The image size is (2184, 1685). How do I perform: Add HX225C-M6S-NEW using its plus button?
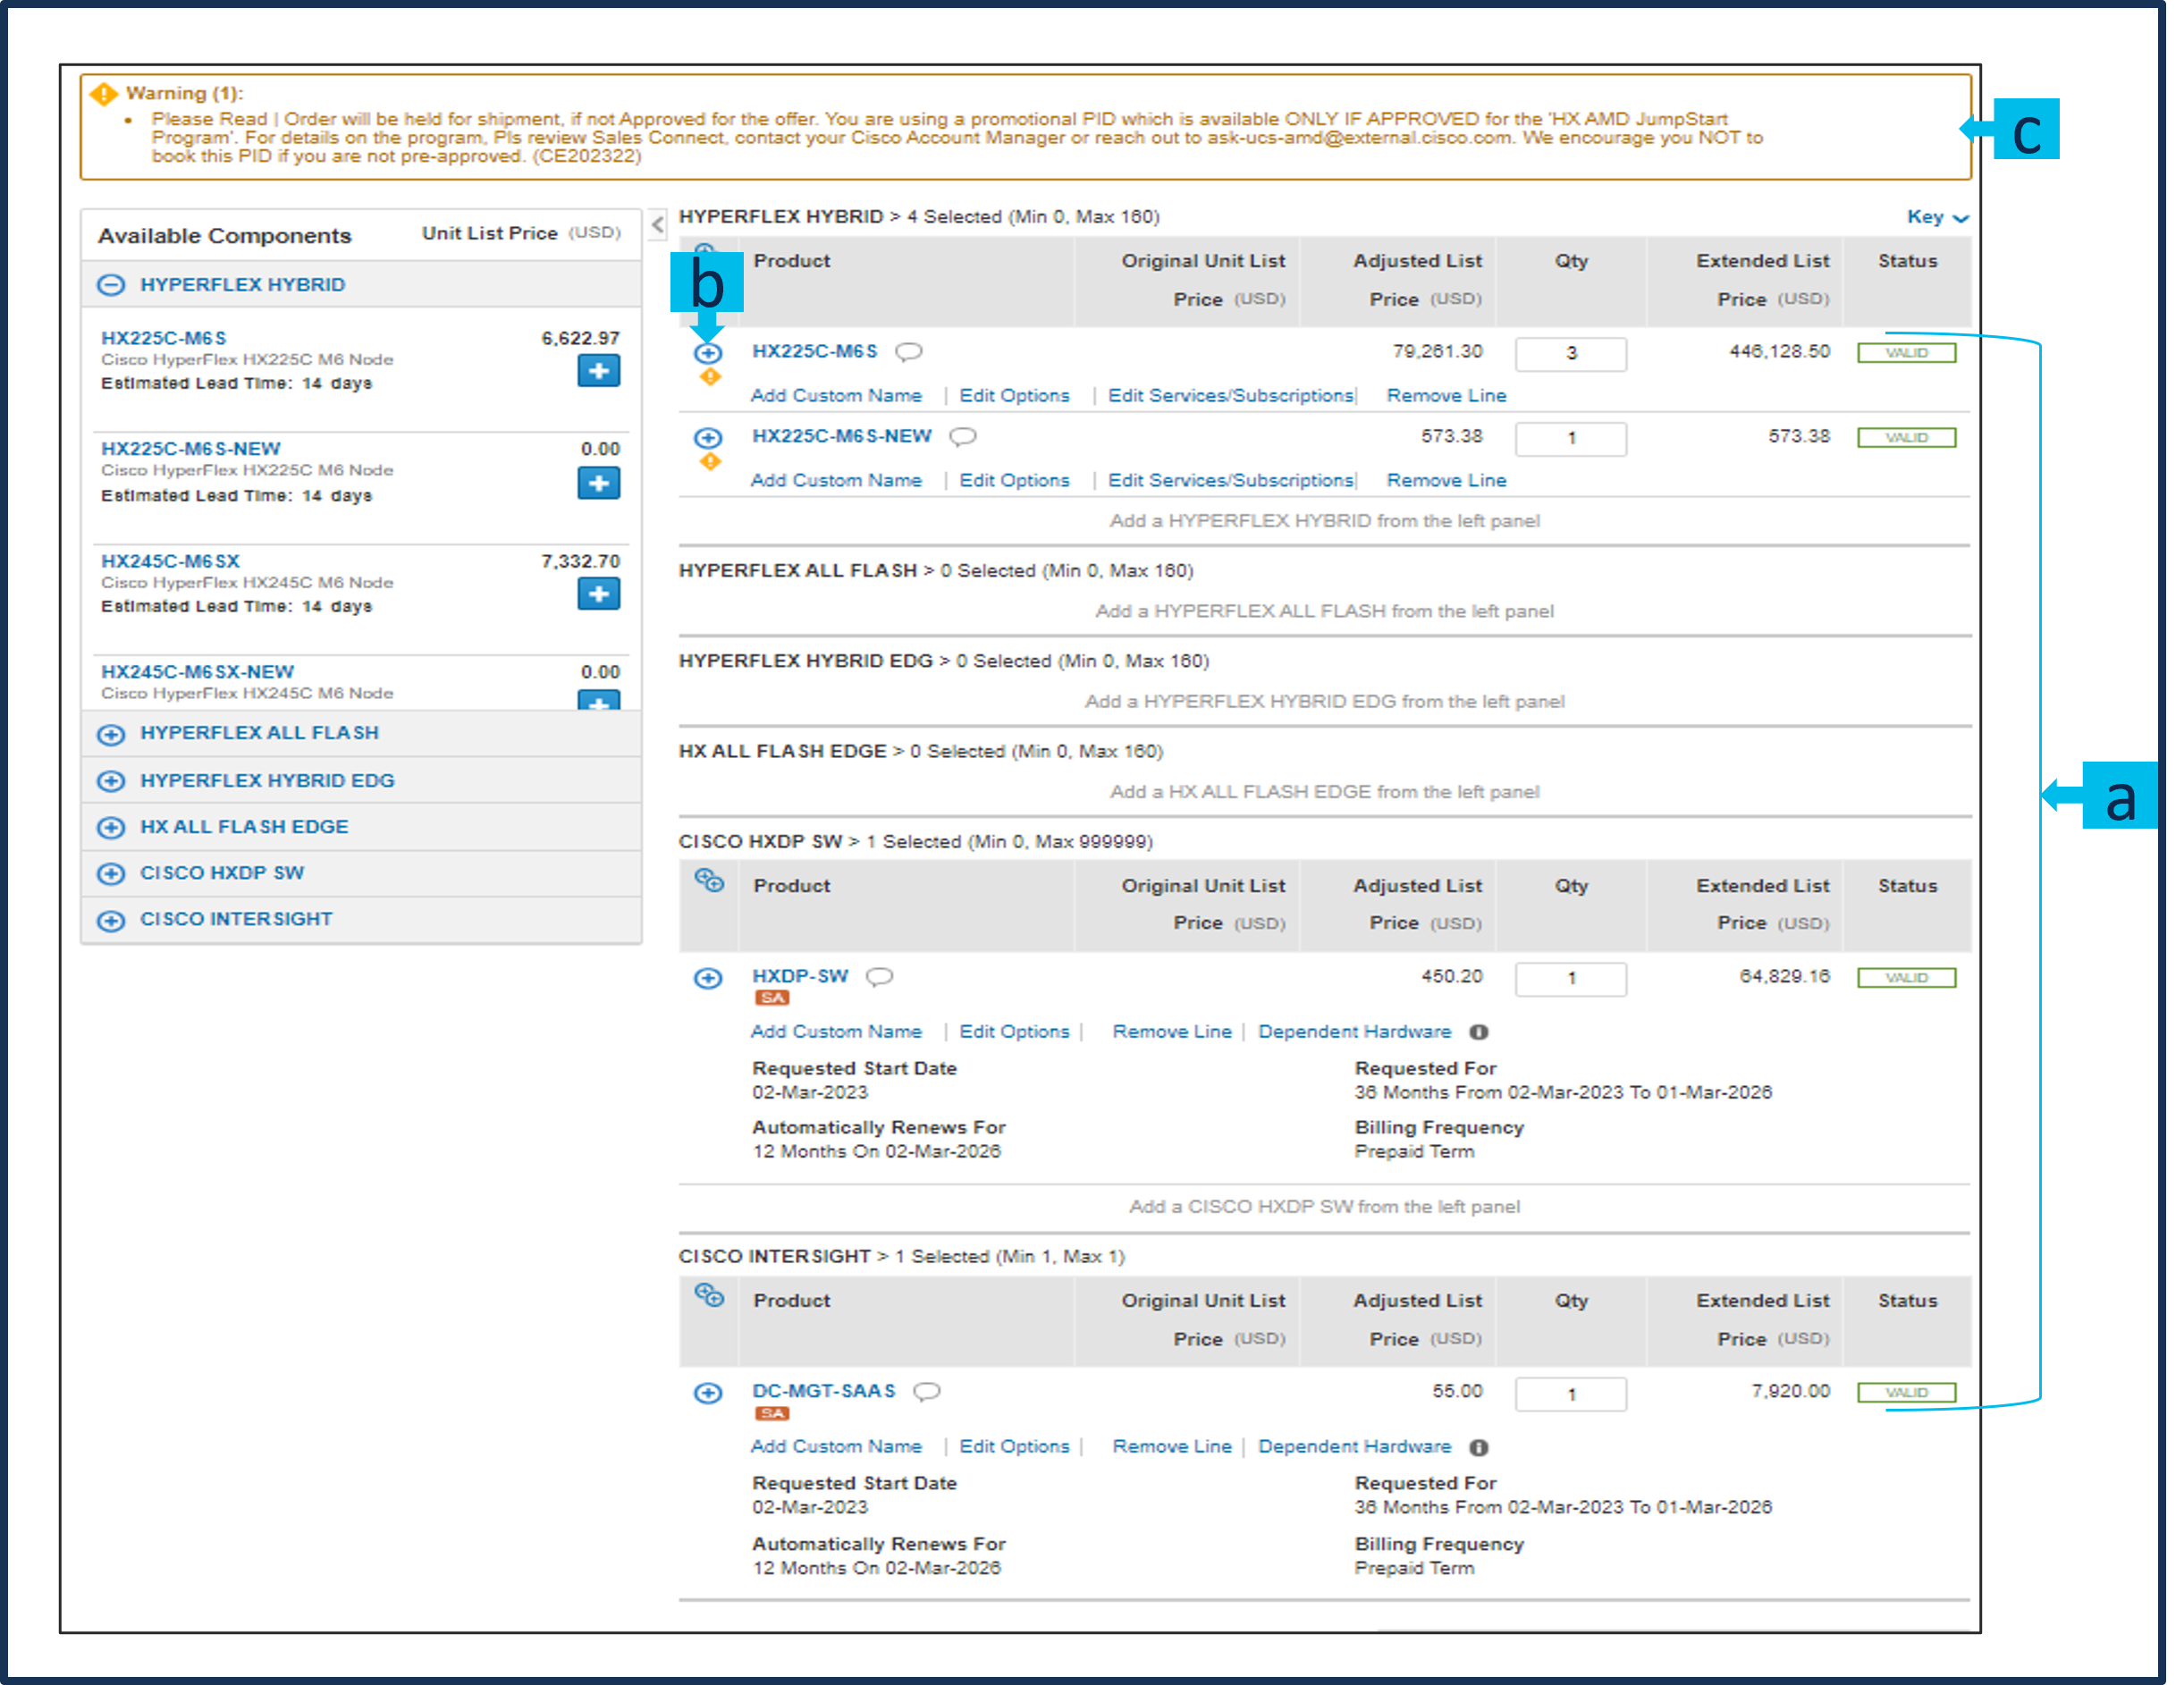(598, 483)
